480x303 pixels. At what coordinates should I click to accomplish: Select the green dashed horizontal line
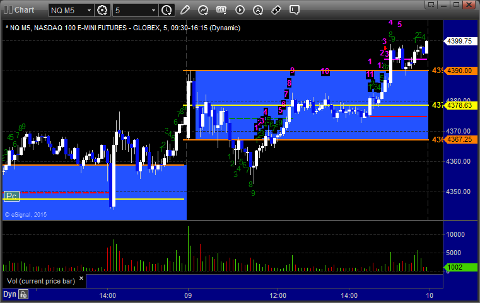pos(261,118)
